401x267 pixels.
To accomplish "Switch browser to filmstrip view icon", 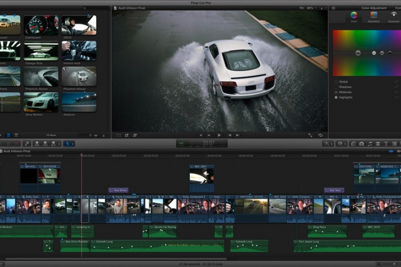I will point(9,135).
